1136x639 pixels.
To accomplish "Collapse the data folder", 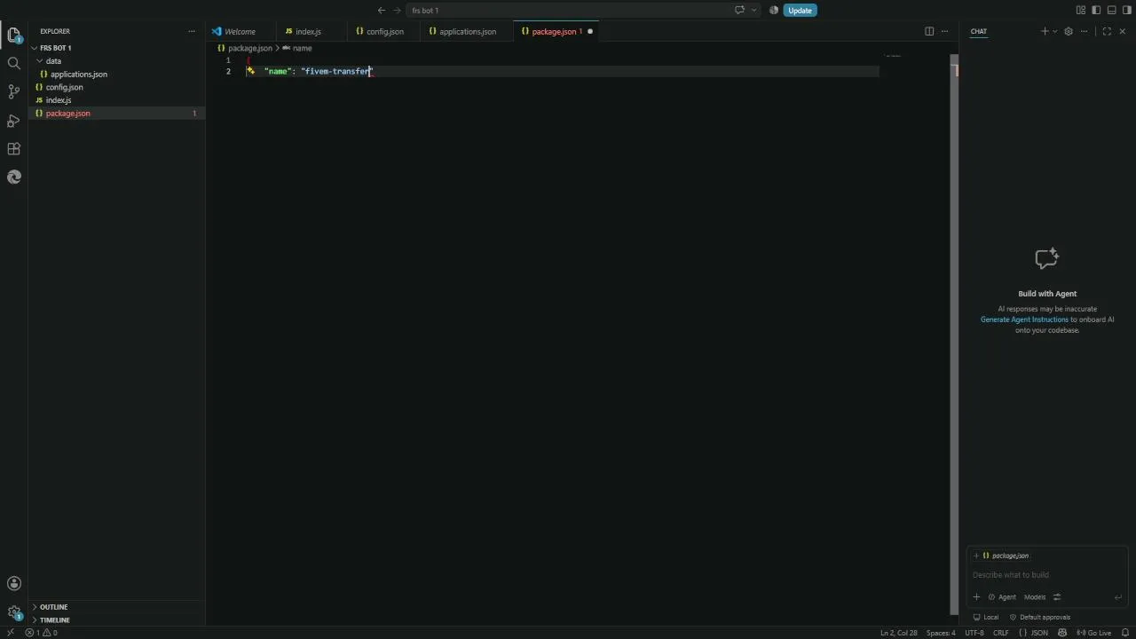I will 117,61.
